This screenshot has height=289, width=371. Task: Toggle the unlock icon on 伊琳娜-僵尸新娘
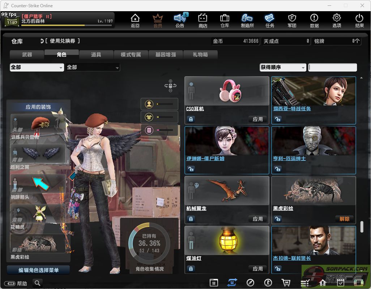click(x=191, y=169)
